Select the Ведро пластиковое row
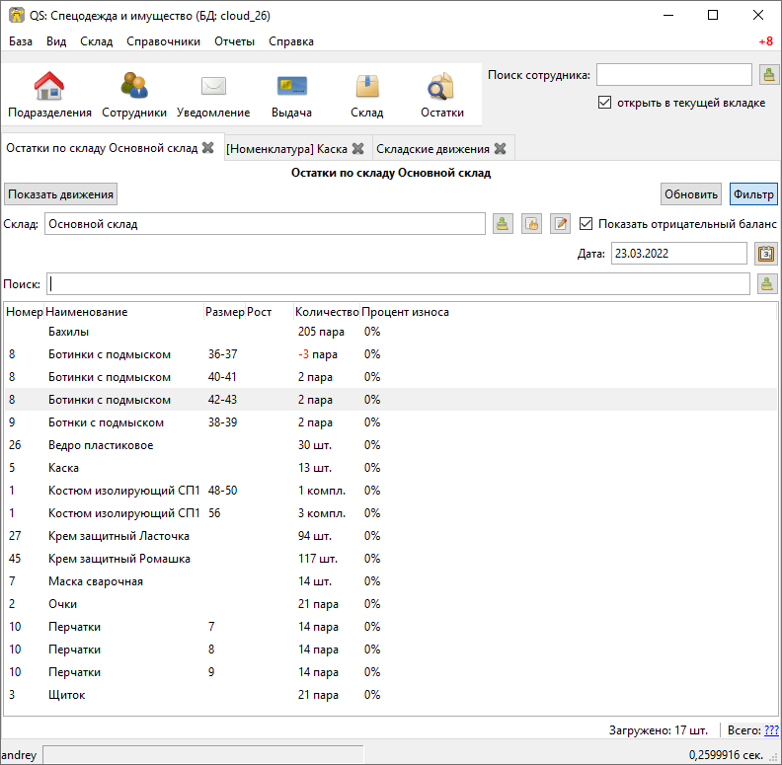Screen dimensions: 782x765 [390, 445]
